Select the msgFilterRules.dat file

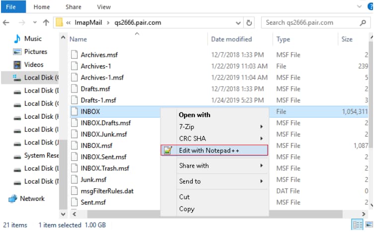[107, 191]
